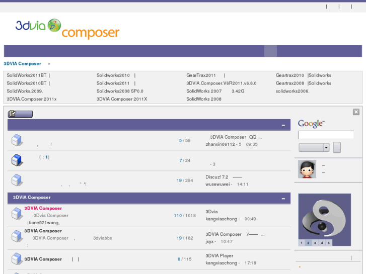Viewport: 366px width, 274px height.
Task: Open last post 'Discuz! 7.2'
Action: point(224,177)
